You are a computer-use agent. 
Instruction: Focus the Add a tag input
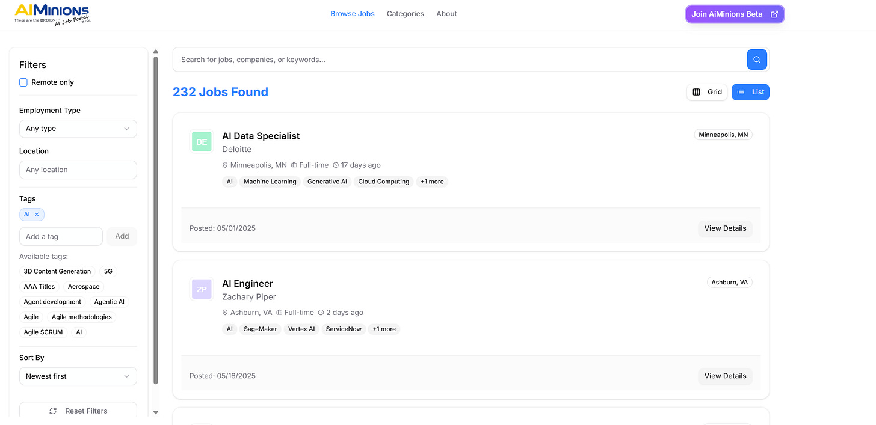point(61,236)
